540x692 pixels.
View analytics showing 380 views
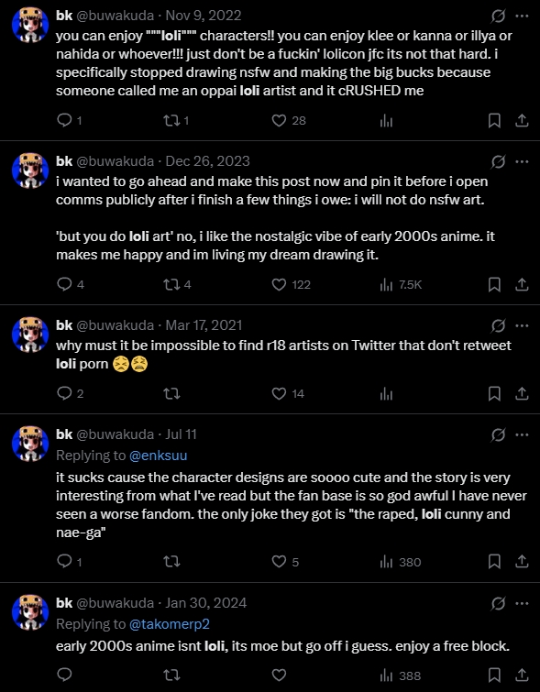tap(401, 562)
